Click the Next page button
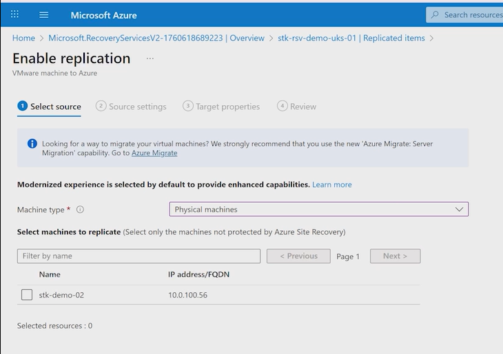 pos(396,256)
